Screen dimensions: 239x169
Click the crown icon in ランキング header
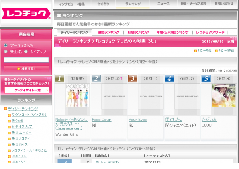[x=59, y=15]
